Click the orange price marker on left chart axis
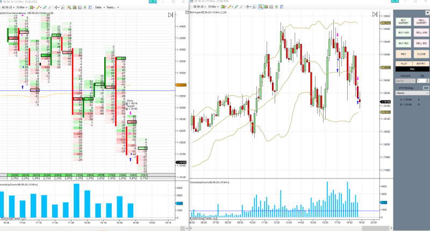430x231 pixels. pyautogui.click(x=181, y=85)
